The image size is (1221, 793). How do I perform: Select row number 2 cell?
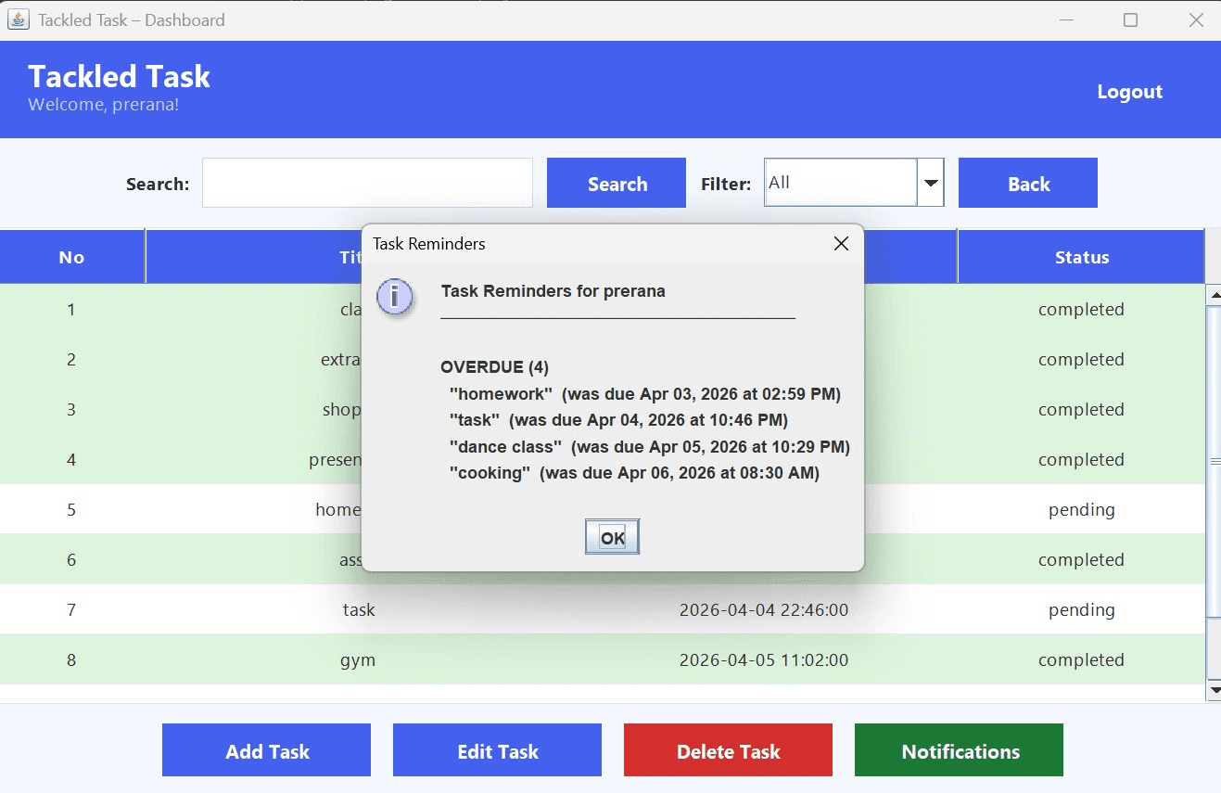[72, 359]
